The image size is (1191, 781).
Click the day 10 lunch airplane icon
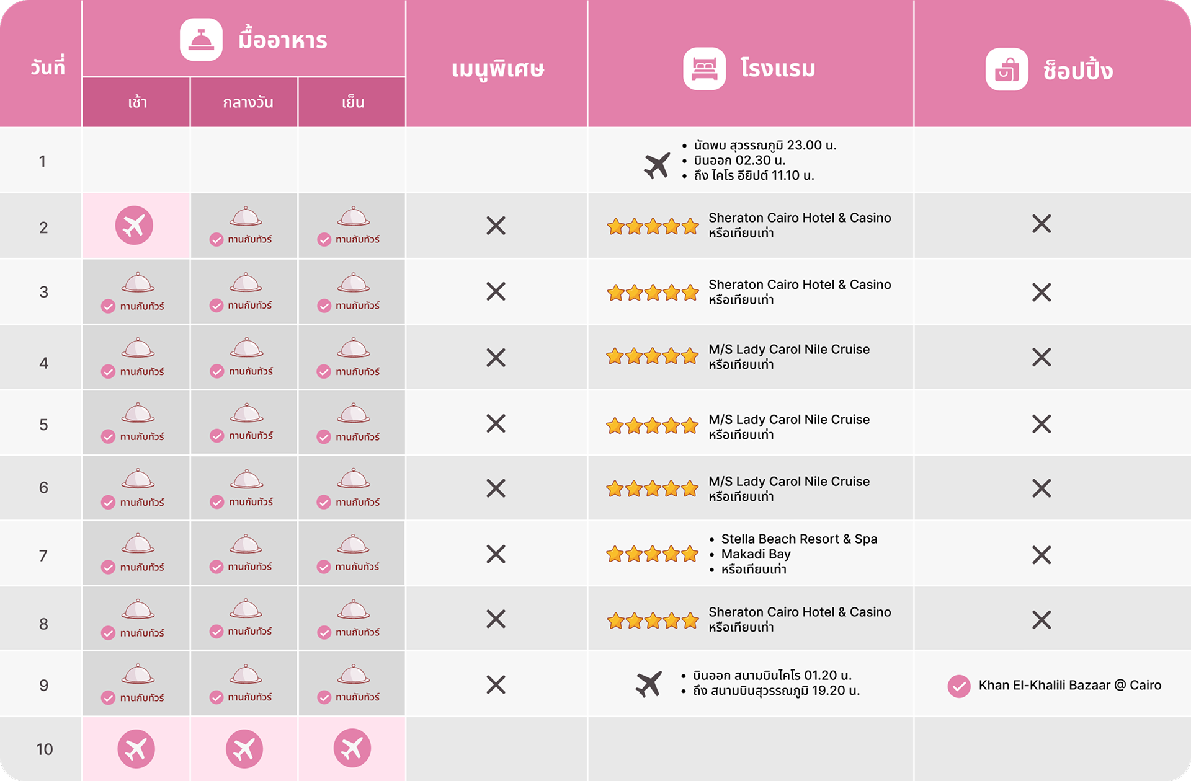pos(244,749)
